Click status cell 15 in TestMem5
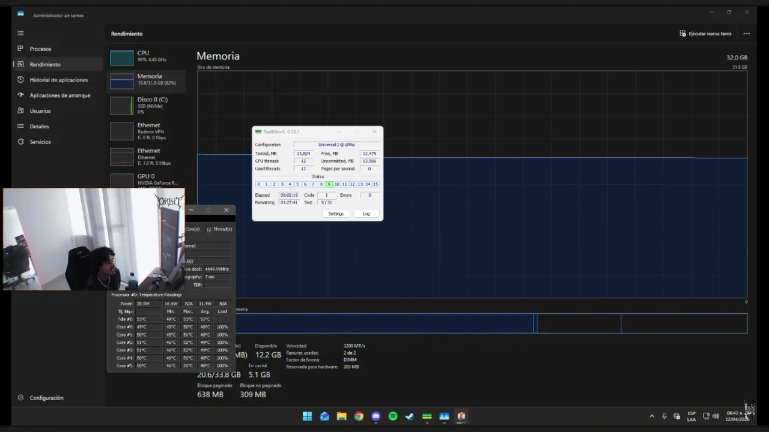This screenshot has width=769, height=432. click(x=375, y=184)
